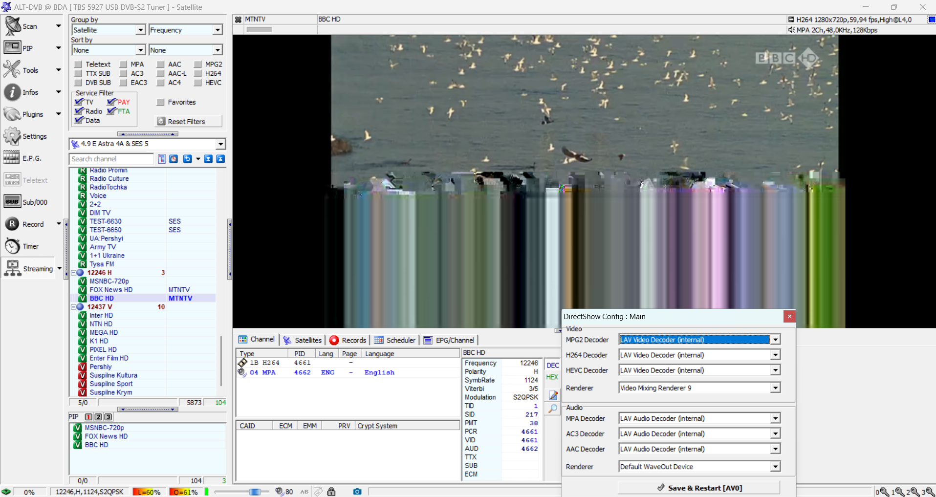This screenshot has height=497, width=936.
Task: Open the E.P.G. program guide
Action: (12, 158)
